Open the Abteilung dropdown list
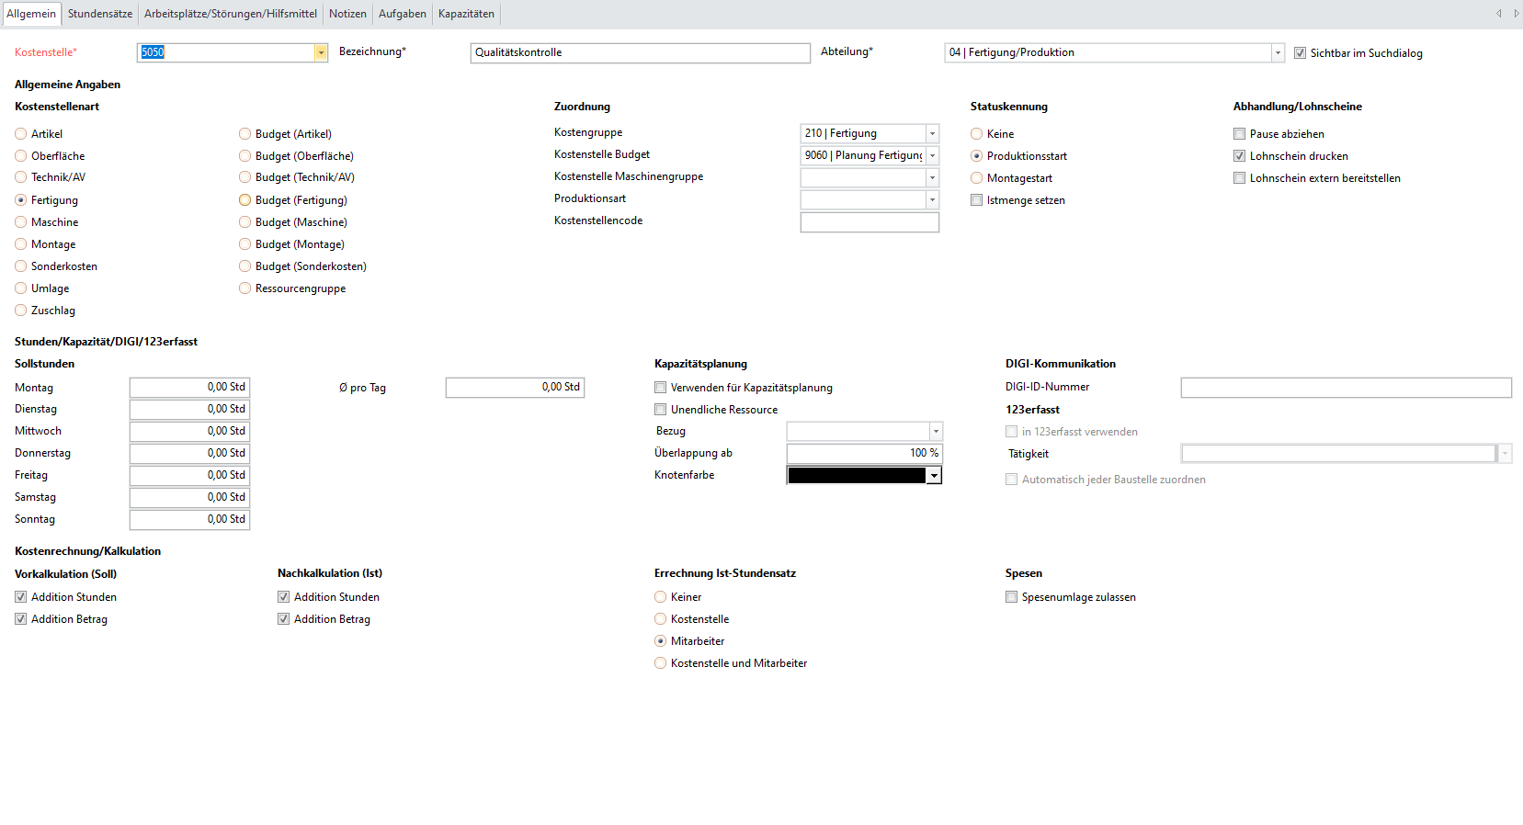This screenshot has width=1523, height=825. (x=1278, y=53)
